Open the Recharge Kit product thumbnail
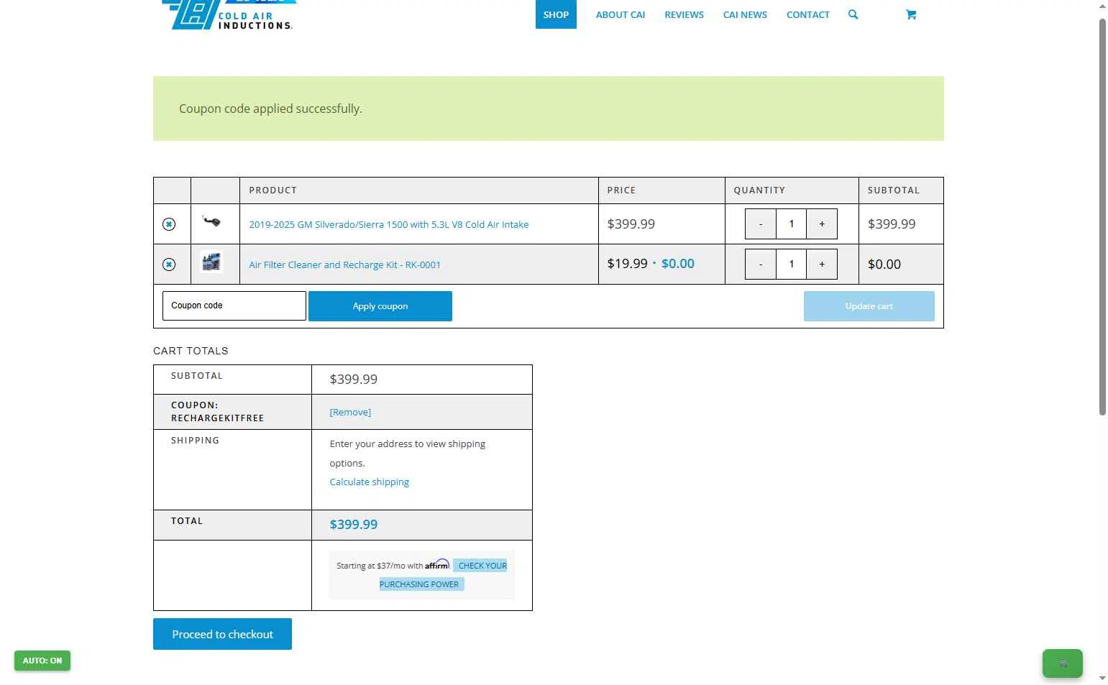This screenshot has width=1108, height=685. coord(211,262)
